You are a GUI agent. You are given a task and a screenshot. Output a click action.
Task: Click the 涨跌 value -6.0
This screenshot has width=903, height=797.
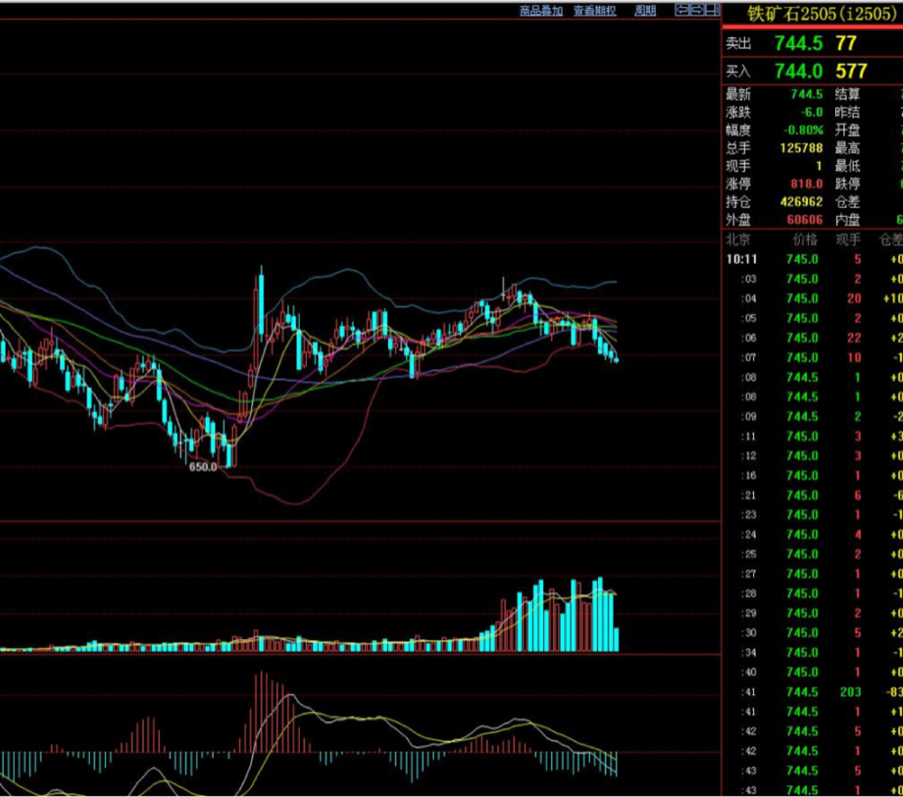click(x=812, y=112)
